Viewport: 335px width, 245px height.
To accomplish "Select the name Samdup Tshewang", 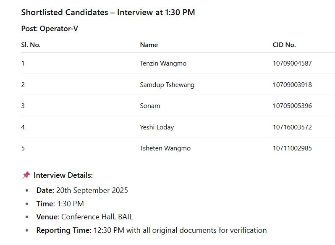I will (167, 85).
